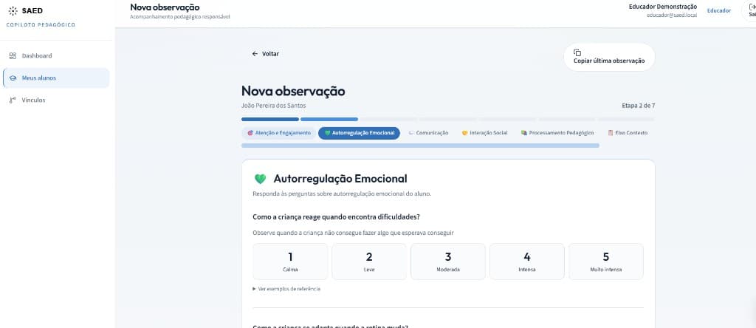Switch to the Atenção e Engajamento tab
This screenshot has height=328, width=756.
point(279,133)
